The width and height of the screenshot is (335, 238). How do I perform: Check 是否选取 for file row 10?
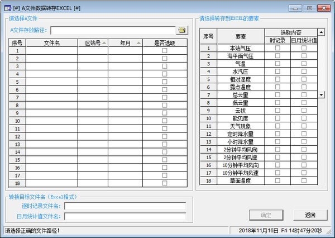coord(165,121)
